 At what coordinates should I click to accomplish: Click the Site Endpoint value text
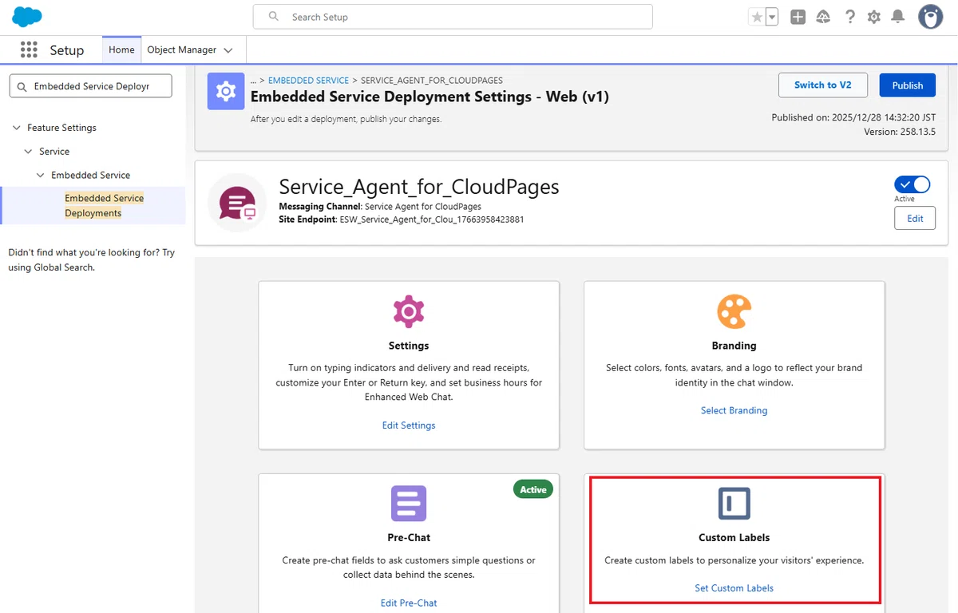point(432,219)
